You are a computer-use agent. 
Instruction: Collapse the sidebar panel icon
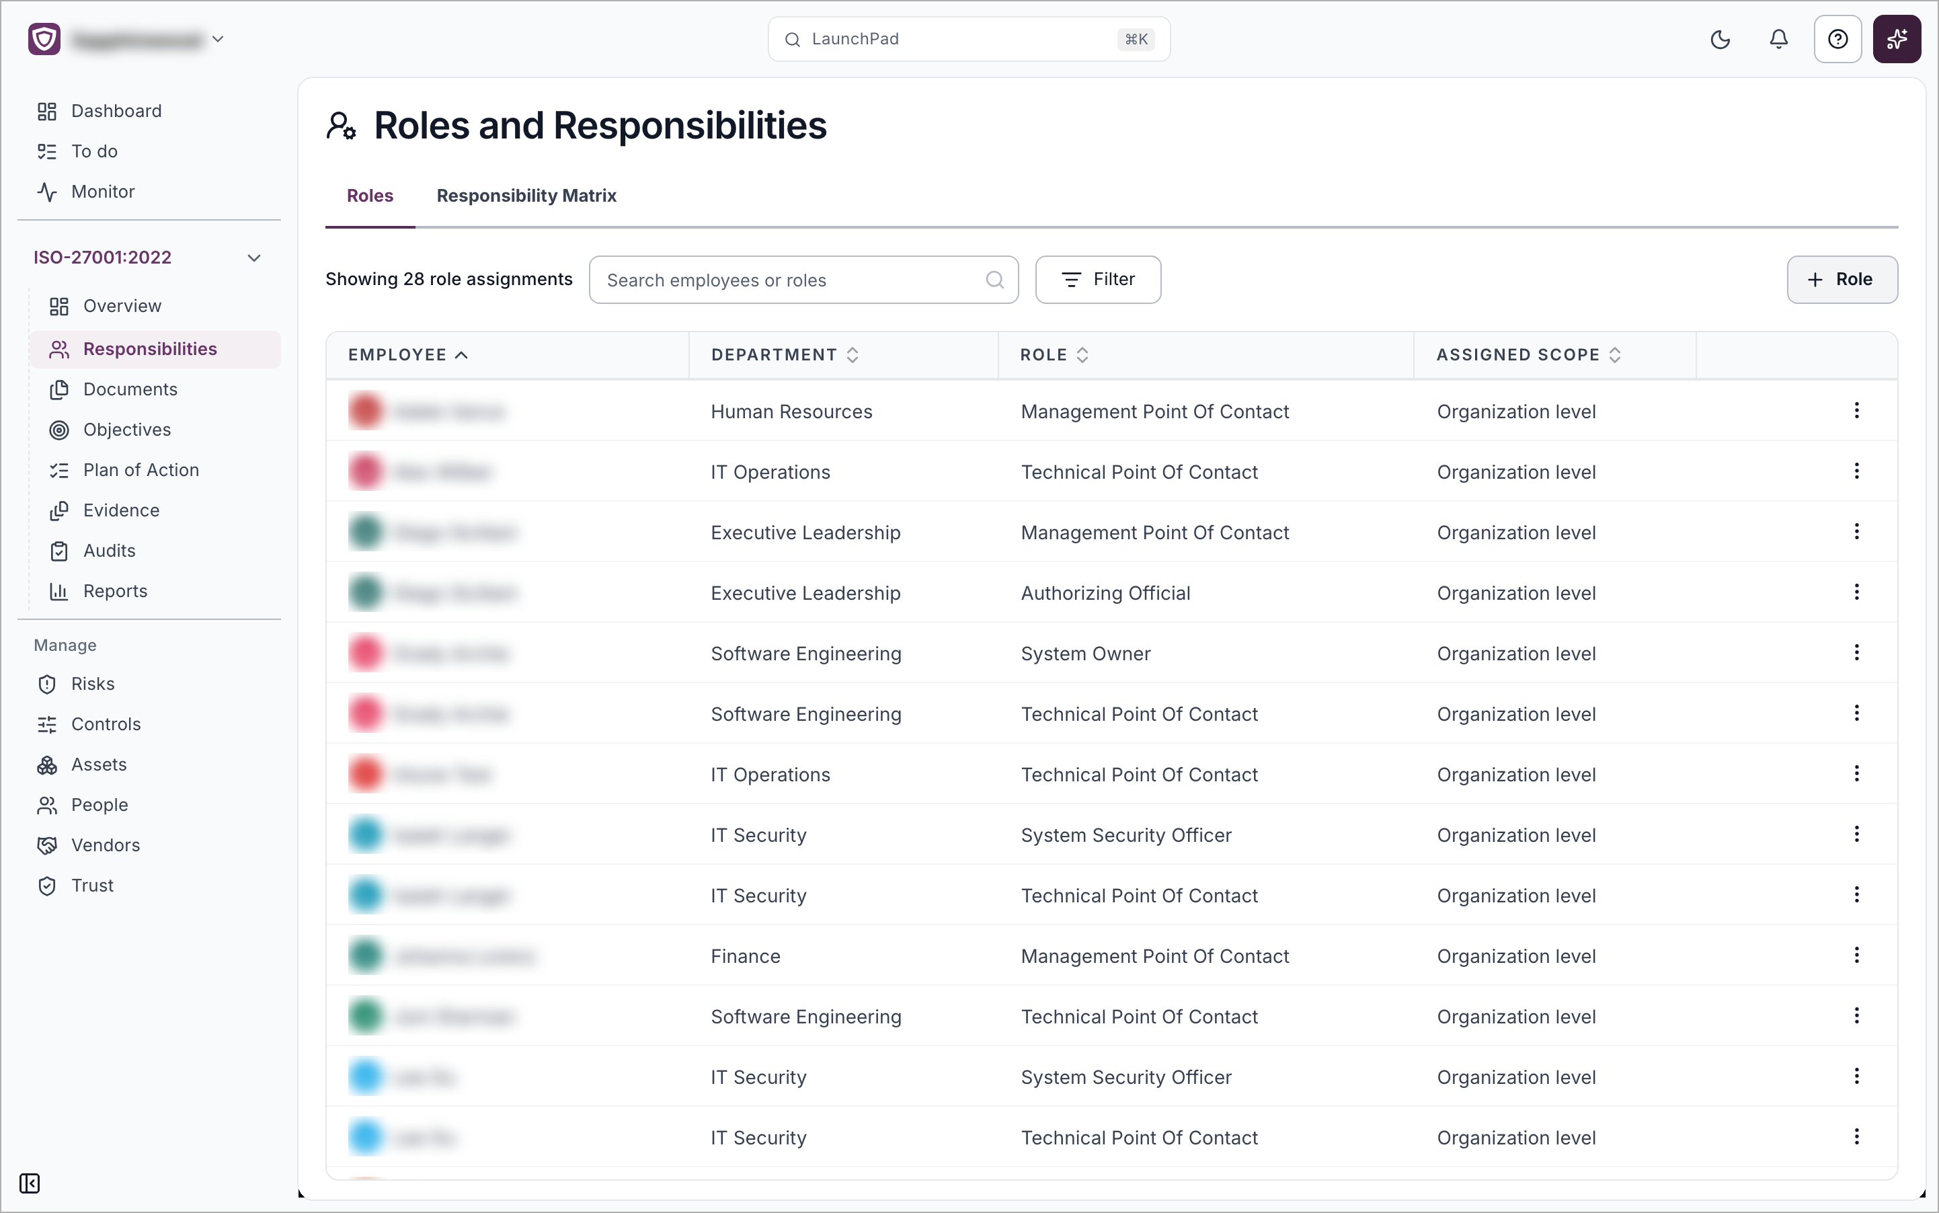[30, 1183]
